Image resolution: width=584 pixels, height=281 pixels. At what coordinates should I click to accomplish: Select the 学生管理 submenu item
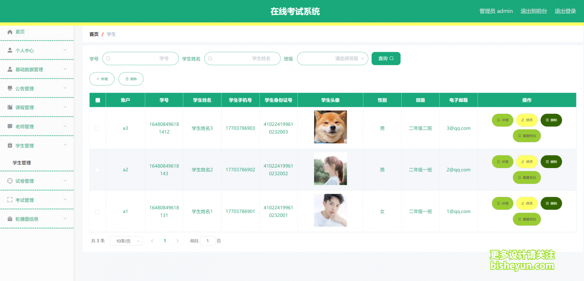pyautogui.click(x=37, y=163)
